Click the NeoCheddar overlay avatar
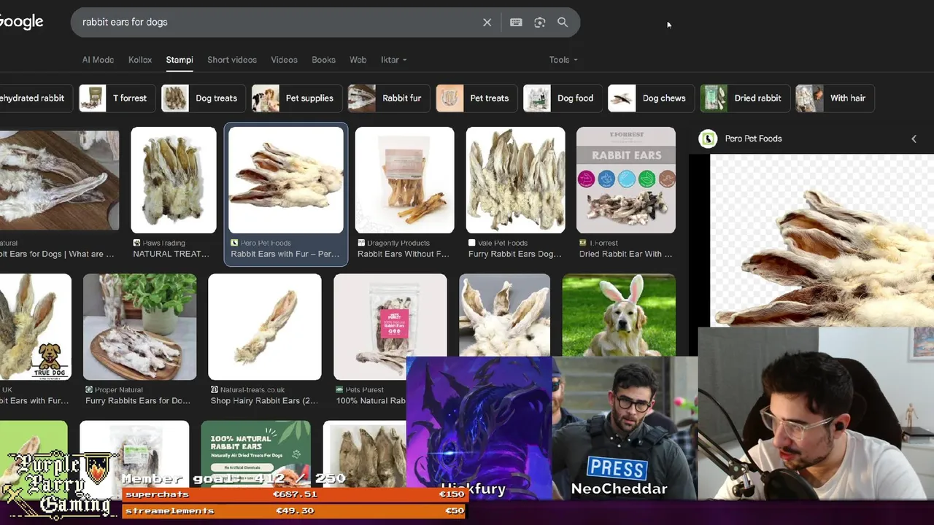The width and height of the screenshot is (934, 525). [x=625, y=427]
